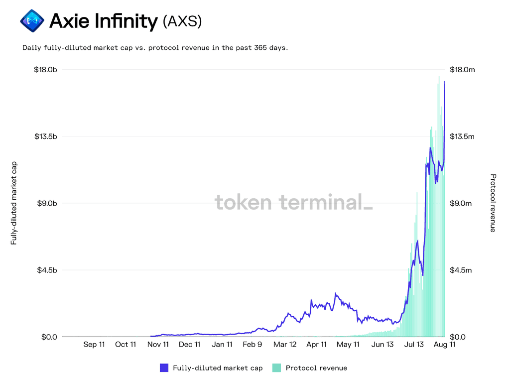
Task: Select the Aug 11 x-axis date label
Action: coord(444,344)
